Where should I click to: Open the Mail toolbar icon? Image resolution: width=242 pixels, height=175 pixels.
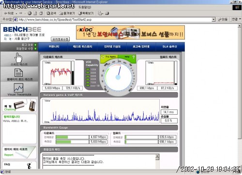(100, 13)
